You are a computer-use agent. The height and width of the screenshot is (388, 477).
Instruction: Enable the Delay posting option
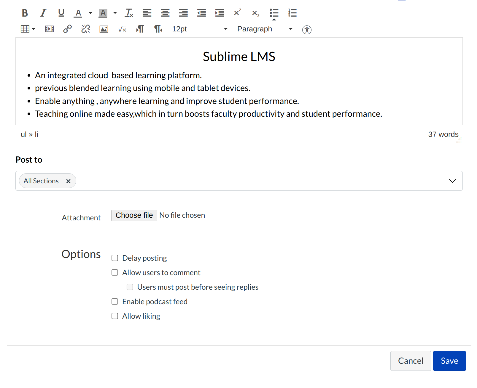click(115, 258)
